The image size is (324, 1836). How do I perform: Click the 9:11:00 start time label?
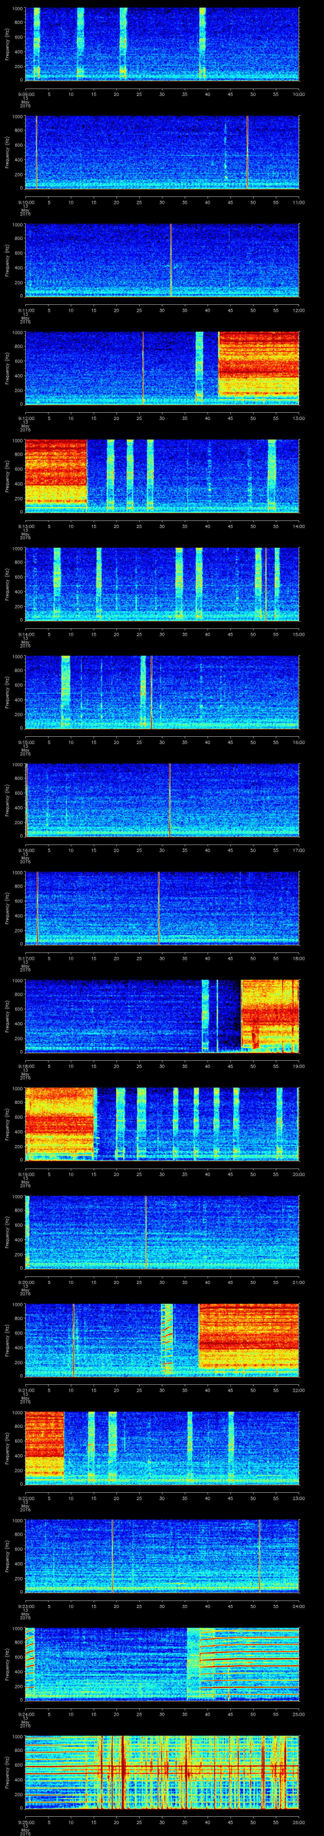(26, 310)
